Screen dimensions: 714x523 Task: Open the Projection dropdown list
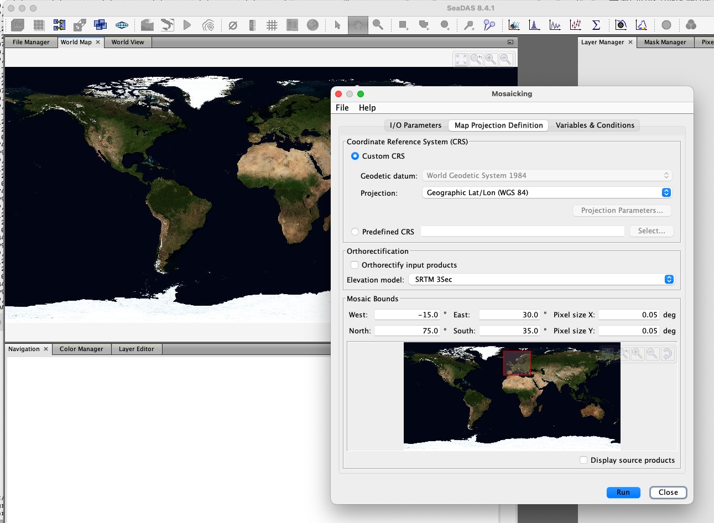[546, 192]
